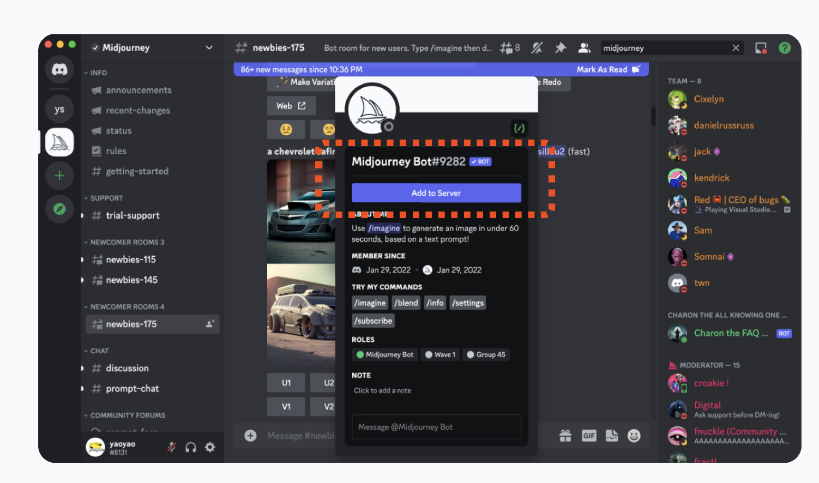
Task: Click the /settings command chip
Action: (468, 303)
